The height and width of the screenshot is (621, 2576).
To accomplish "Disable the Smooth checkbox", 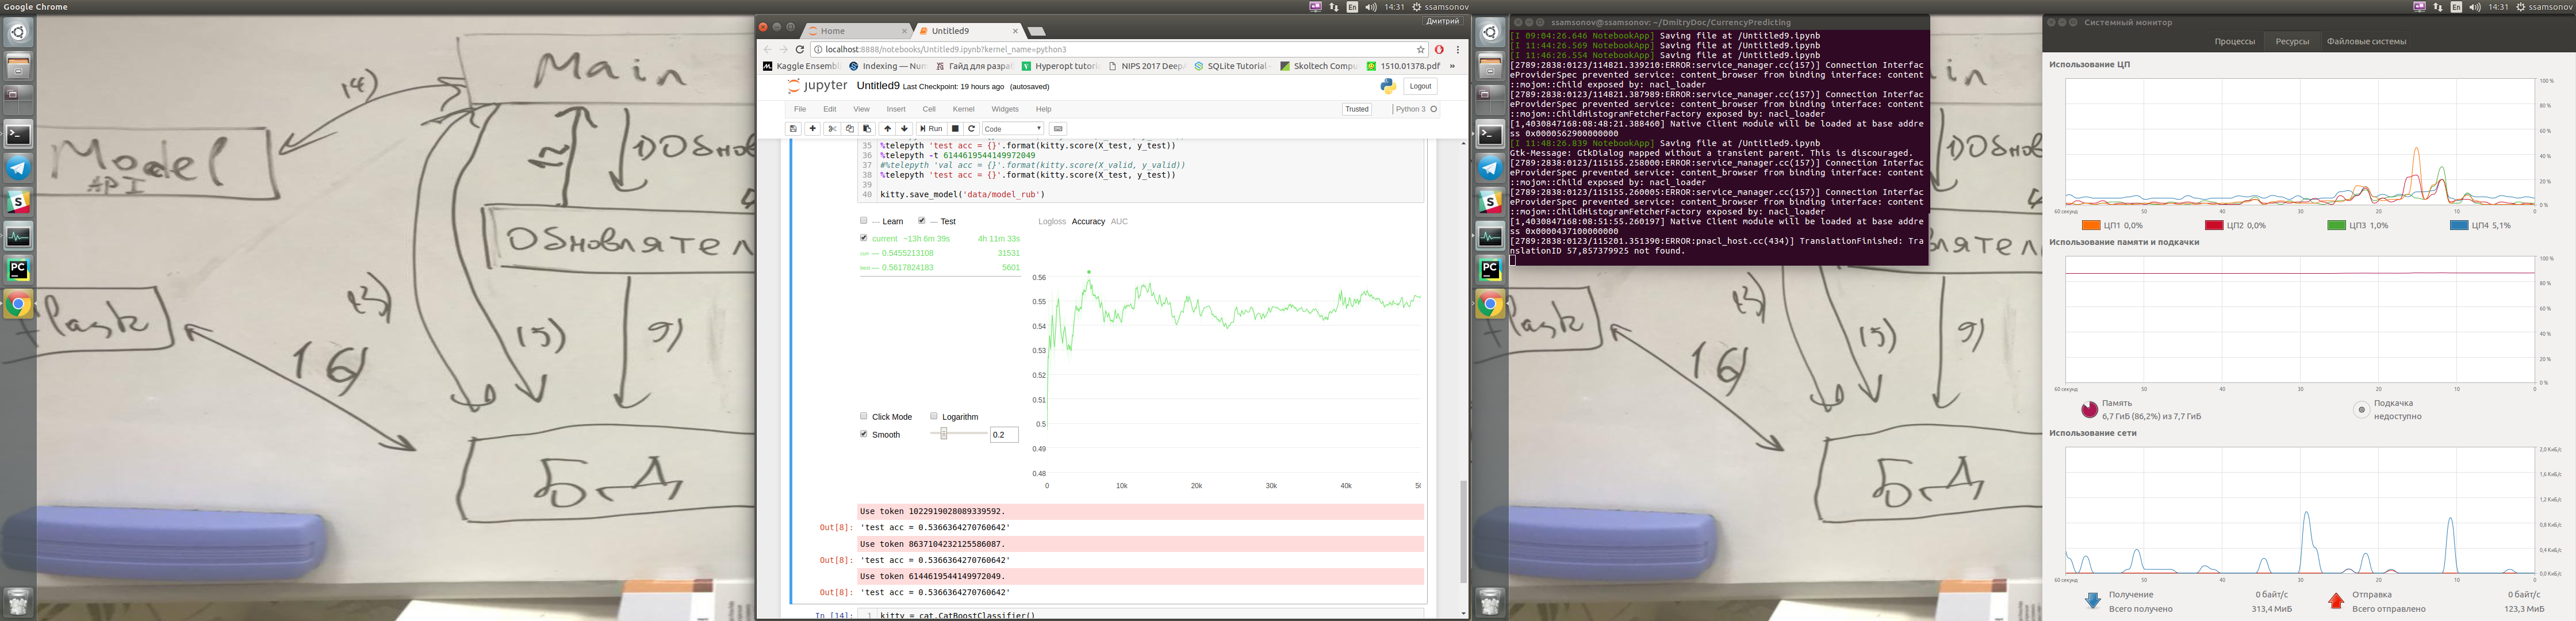I will click(x=864, y=434).
